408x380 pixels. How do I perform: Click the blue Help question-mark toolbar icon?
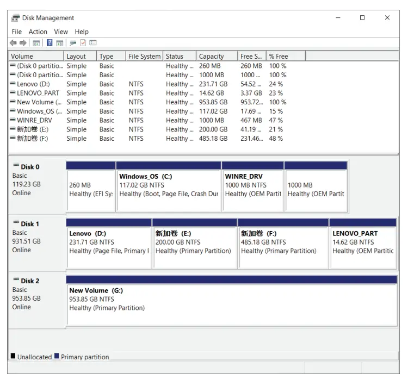[x=50, y=43]
